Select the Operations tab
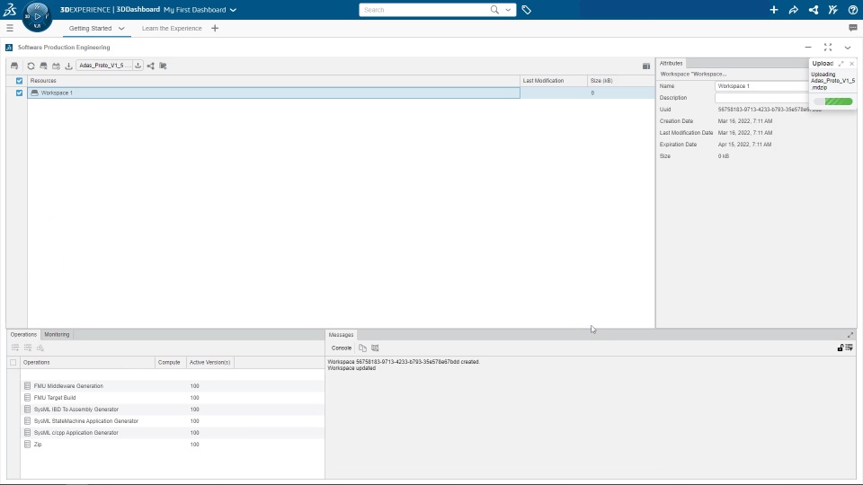863x485 pixels. pyautogui.click(x=23, y=334)
